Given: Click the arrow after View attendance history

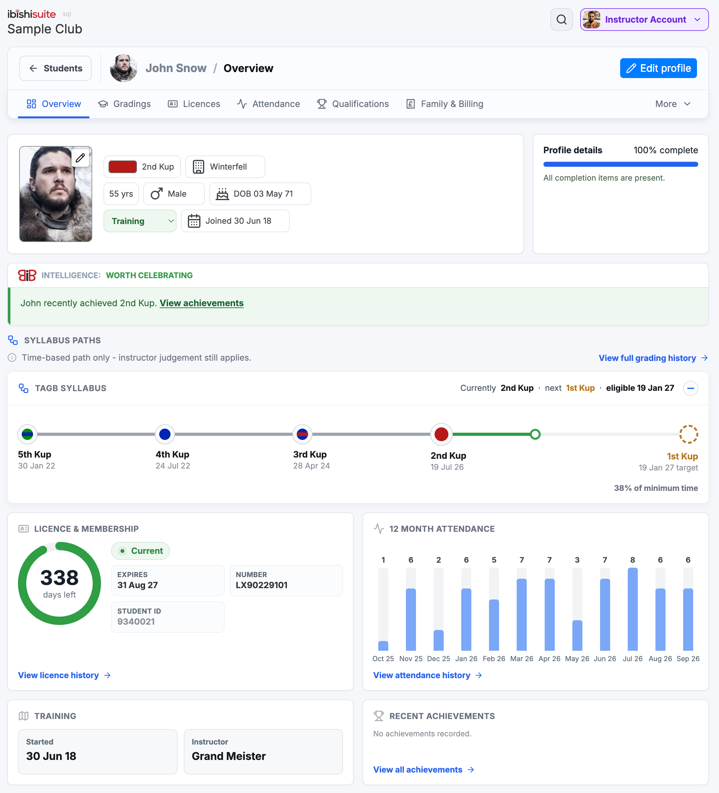Looking at the screenshot, I should (x=479, y=675).
